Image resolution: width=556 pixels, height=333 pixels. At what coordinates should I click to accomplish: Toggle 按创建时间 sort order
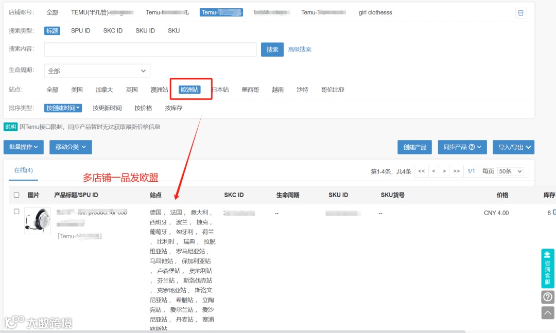pyautogui.click(x=63, y=108)
